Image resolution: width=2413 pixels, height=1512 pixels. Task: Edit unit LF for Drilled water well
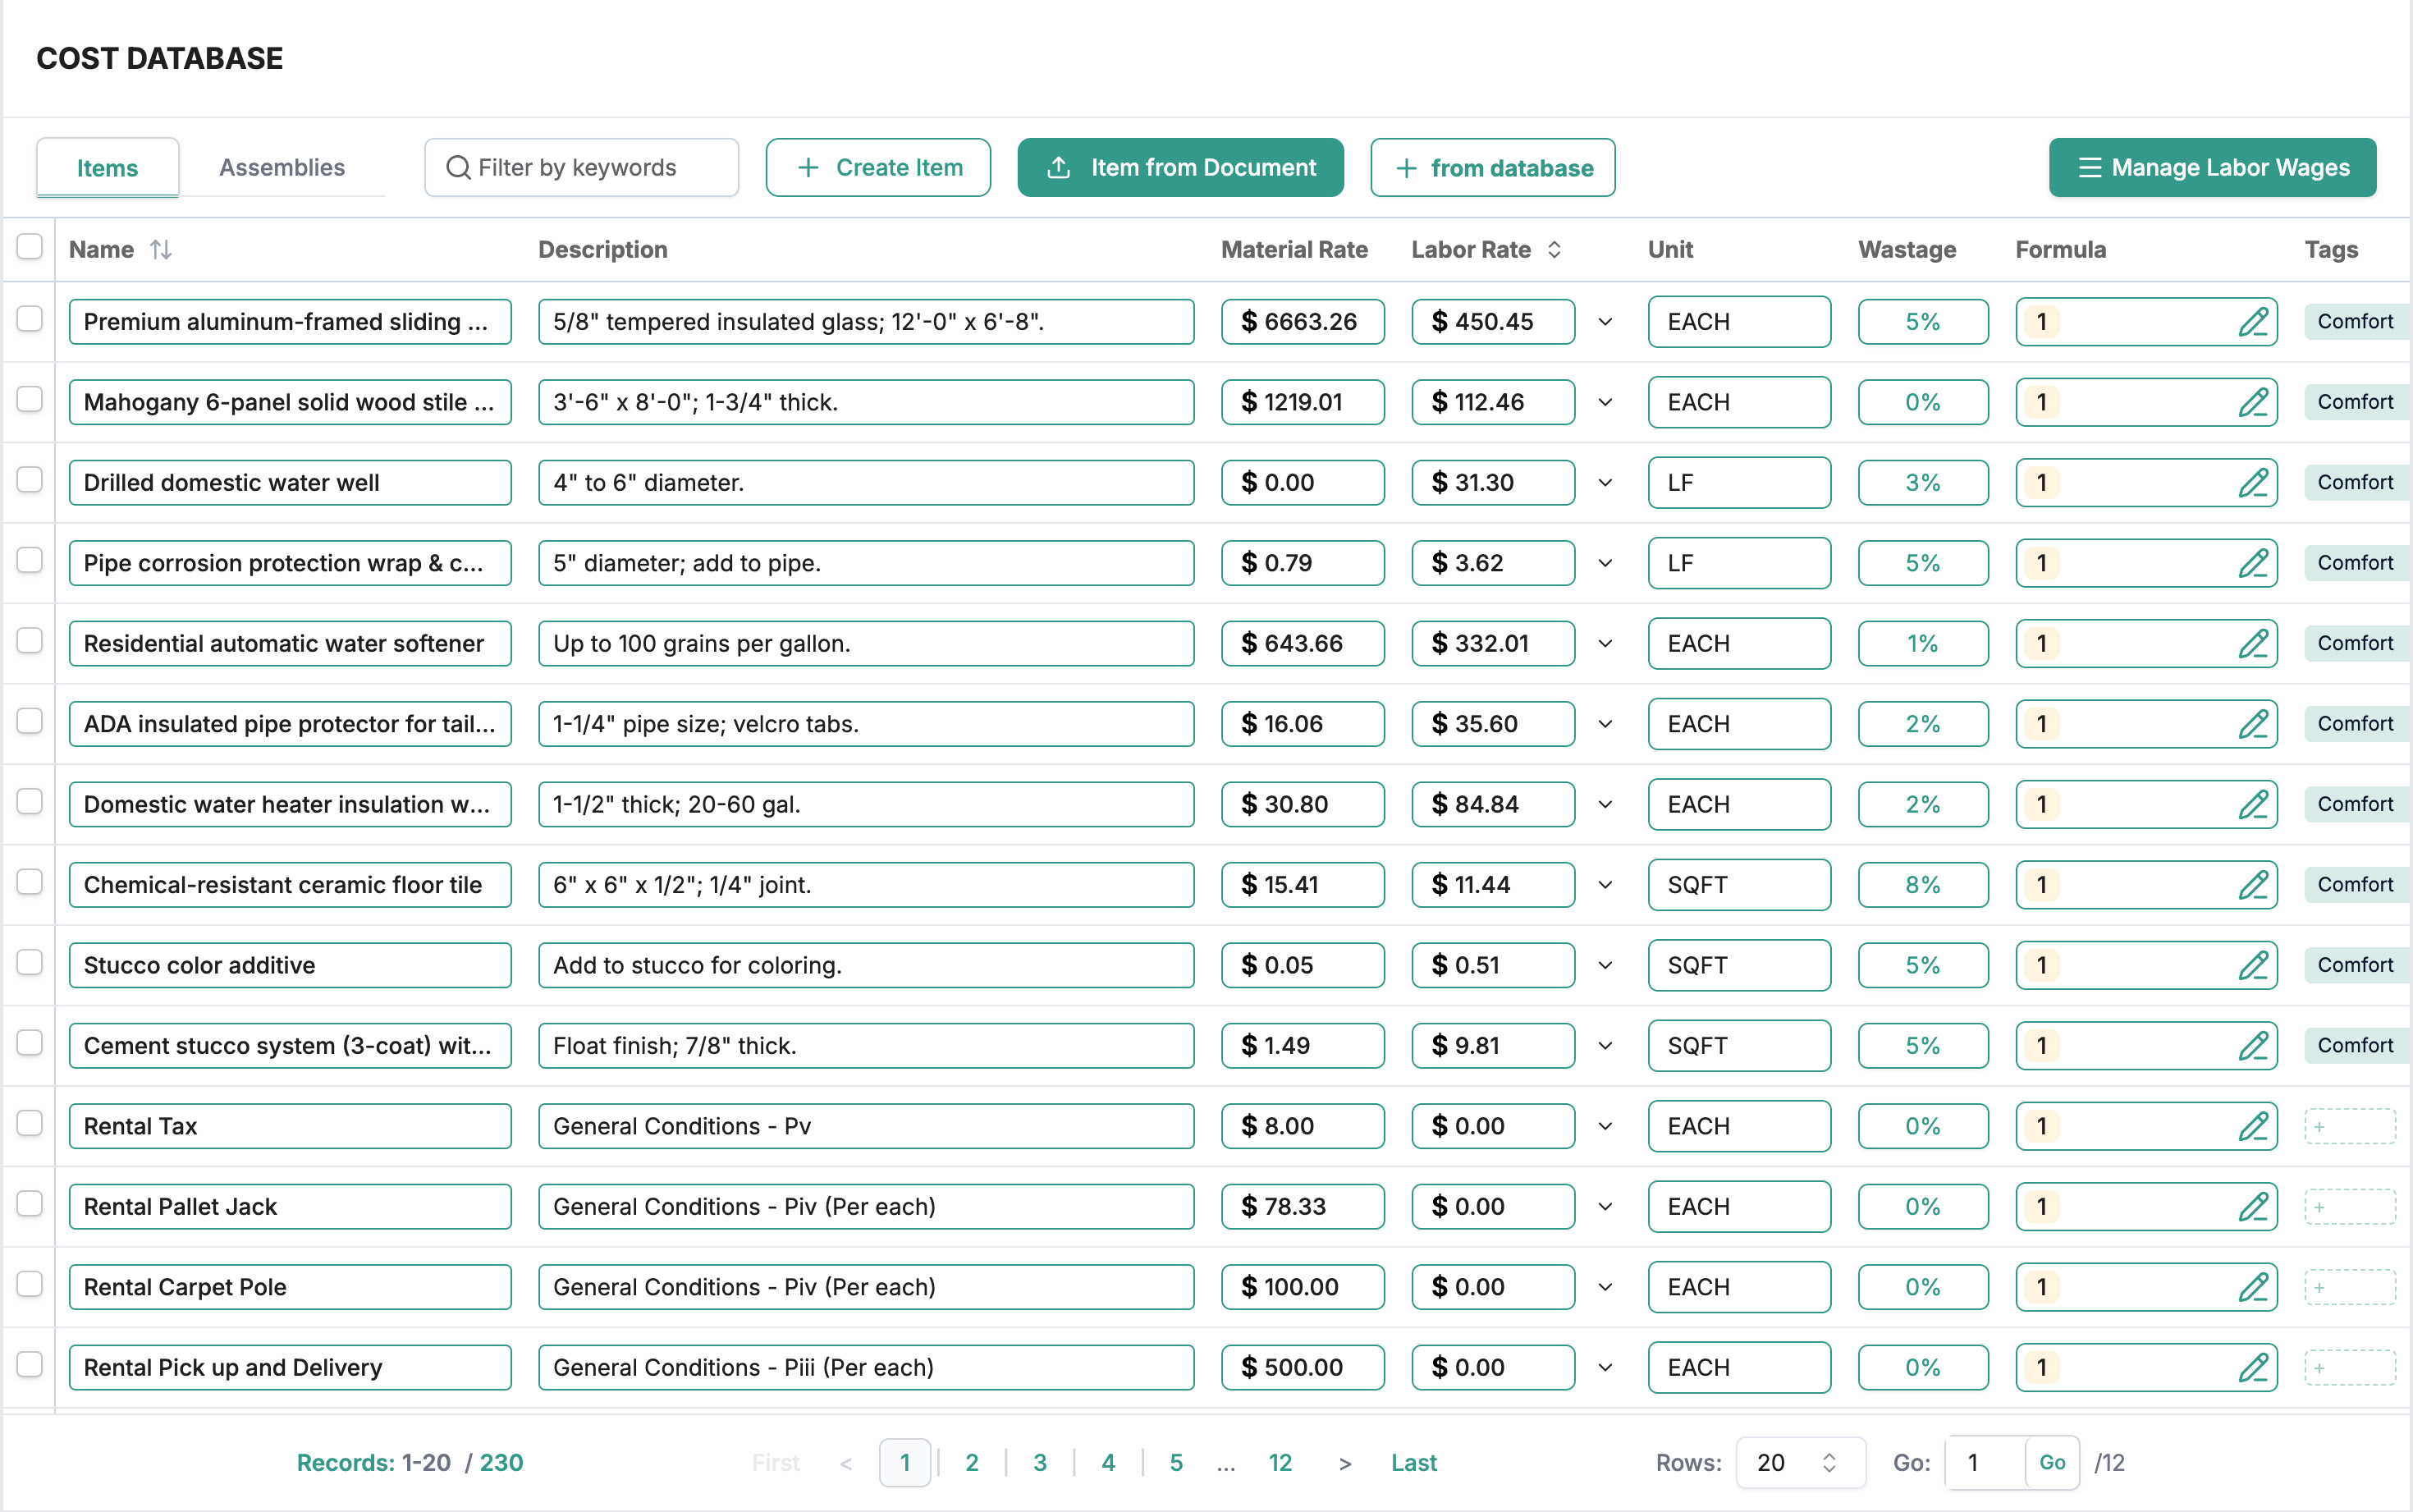point(1739,483)
